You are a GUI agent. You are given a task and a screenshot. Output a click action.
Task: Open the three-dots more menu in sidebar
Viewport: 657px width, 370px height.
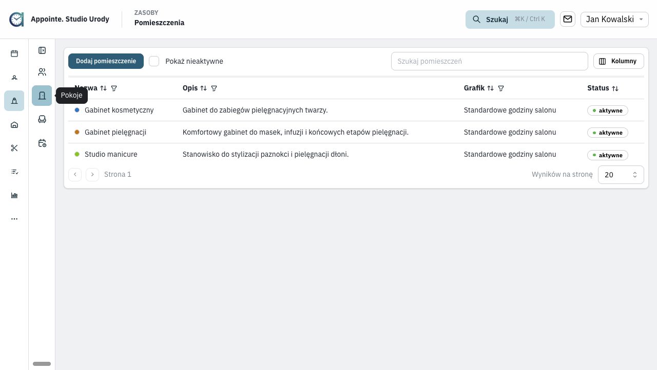click(x=14, y=219)
